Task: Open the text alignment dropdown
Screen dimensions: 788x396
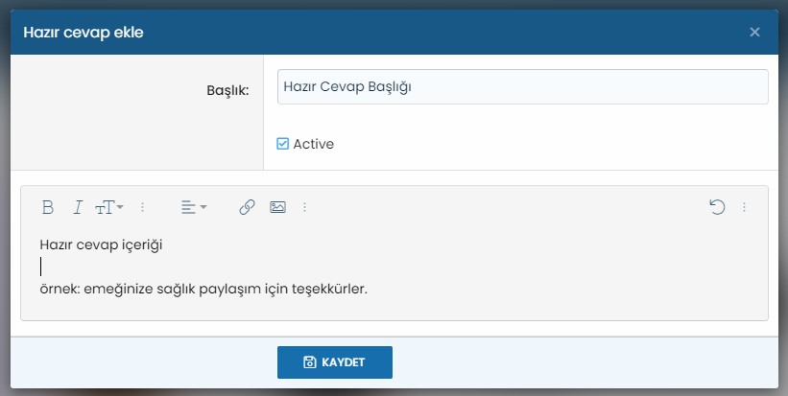Action: click(x=194, y=207)
